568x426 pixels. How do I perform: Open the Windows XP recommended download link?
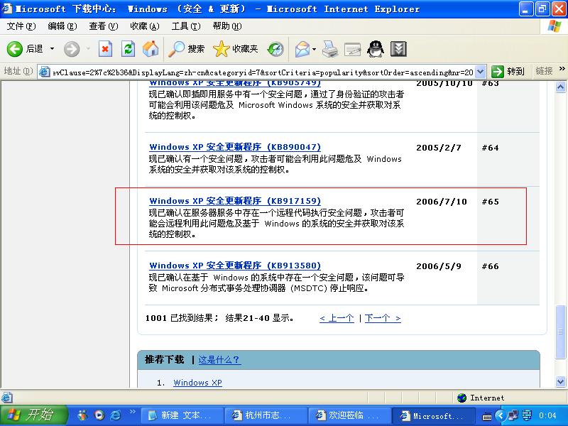point(198,383)
